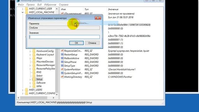Expand the HKEY_USERS node
The width and height of the screenshot is (199, 112).
[x=23, y=90]
